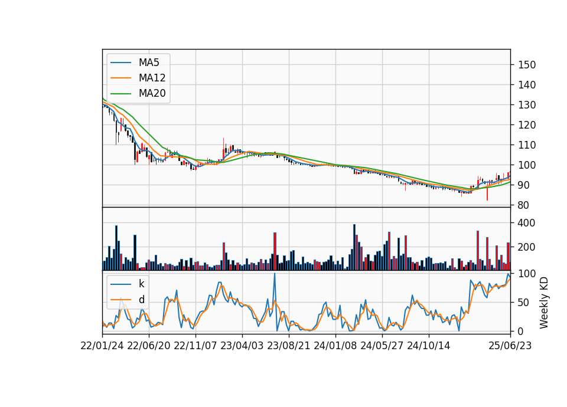Click the 24/10/14 date label
This screenshot has height=407, width=567.
pos(429,346)
